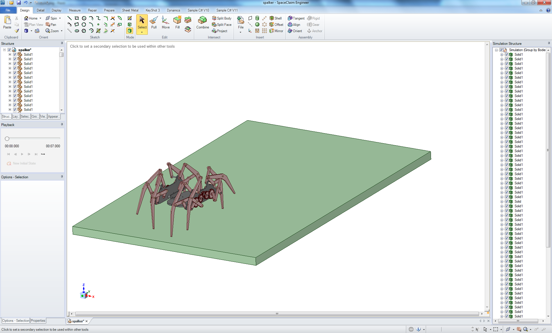Open the Anchor assembly tool
The height and width of the screenshot is (333, 552).
click(x=315, y=31)
